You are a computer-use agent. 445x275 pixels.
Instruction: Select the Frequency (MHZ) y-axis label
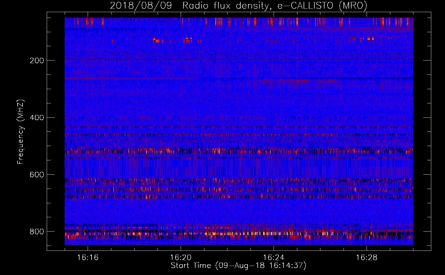coord(21,132)
